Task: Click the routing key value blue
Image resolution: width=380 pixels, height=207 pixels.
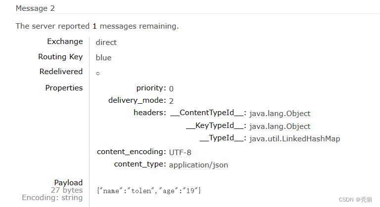Action: [103, 58]
